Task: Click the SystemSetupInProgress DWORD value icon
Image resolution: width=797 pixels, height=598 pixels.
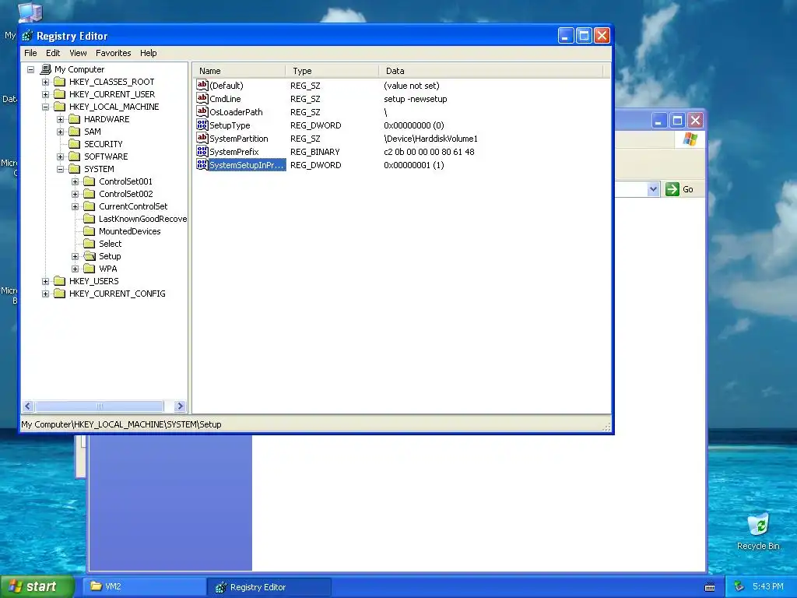Action: point(202,165)
